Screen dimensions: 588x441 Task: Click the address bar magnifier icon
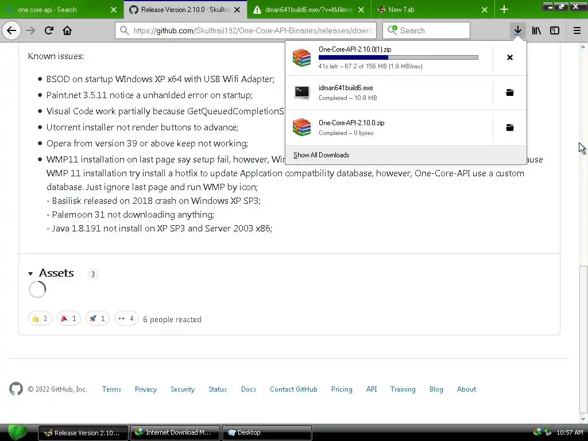pos(125,30)
